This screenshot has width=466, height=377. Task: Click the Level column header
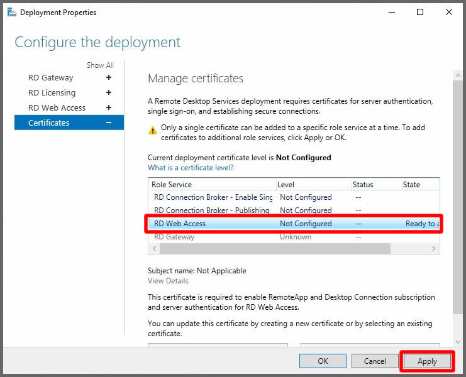point(314,185)
